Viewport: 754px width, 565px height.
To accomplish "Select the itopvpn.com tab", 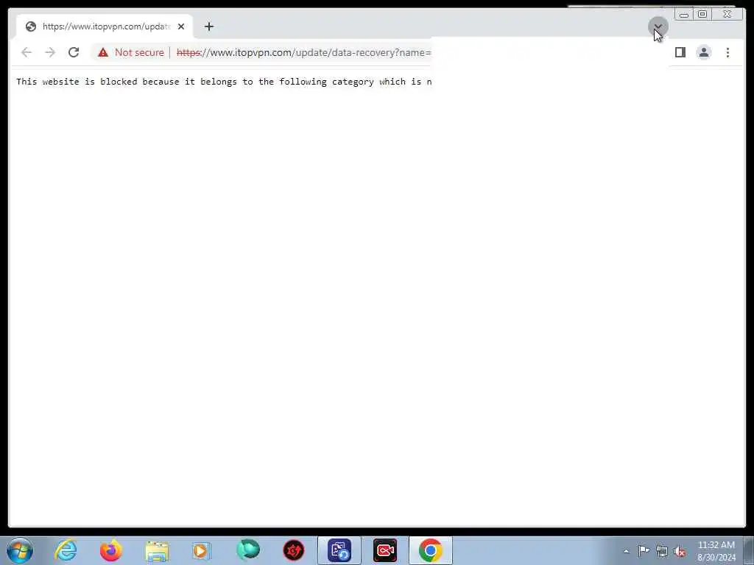I will pyautogui.click(x=105, y=26).
